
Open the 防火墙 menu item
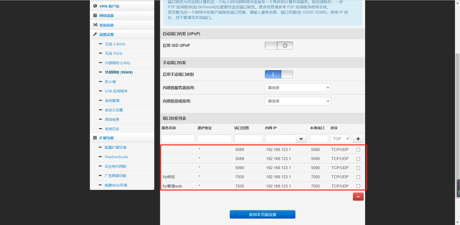tap(110, 82)
